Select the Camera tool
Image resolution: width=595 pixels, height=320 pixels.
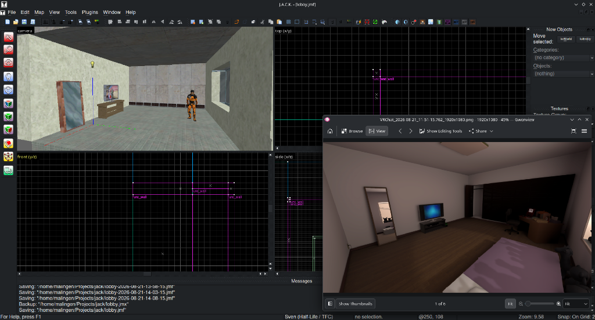pos(8,63)
